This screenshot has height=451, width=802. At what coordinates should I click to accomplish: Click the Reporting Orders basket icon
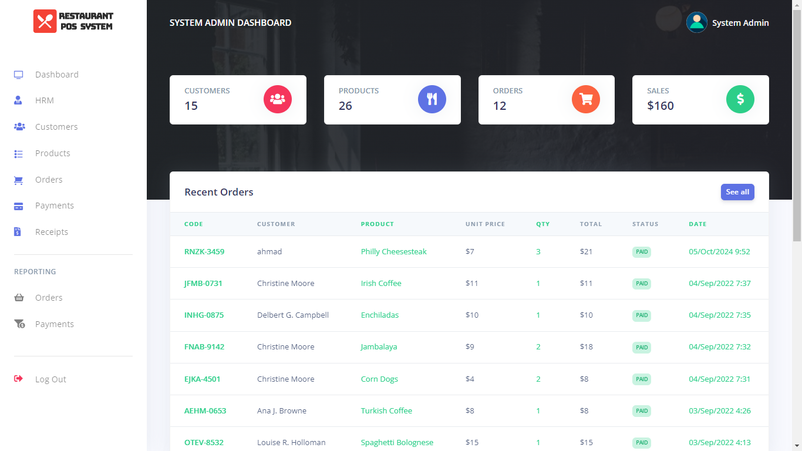click(x=19, y=298)
